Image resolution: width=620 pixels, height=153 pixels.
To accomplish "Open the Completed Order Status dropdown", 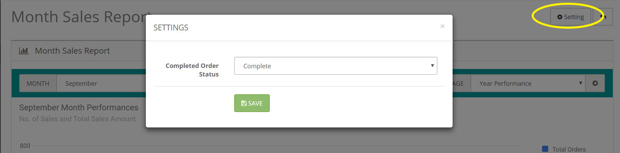I will tap(336, 66).
